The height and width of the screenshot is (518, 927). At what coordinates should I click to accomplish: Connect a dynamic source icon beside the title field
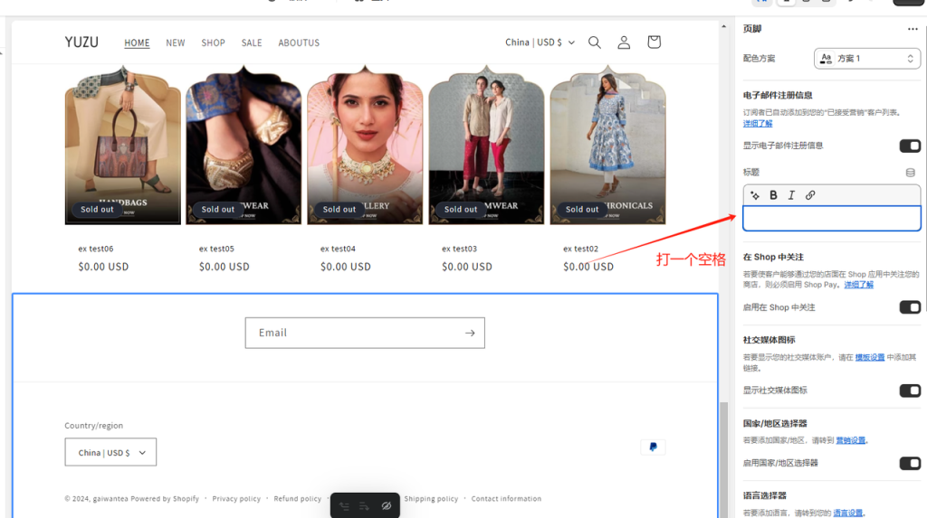(x=911, y=173)
